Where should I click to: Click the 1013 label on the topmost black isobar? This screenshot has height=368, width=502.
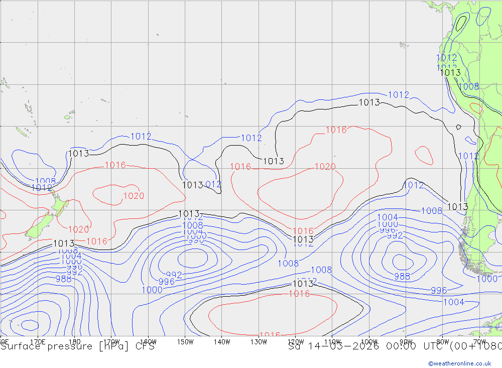click(x=369, y=102)
